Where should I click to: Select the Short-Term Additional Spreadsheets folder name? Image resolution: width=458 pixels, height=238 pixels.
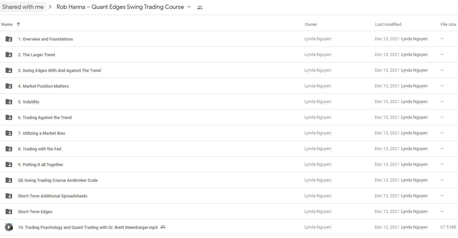point(53,196)
